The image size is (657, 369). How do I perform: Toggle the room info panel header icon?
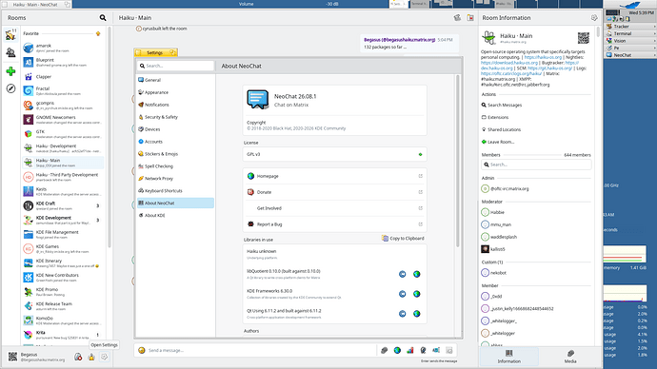470,17
